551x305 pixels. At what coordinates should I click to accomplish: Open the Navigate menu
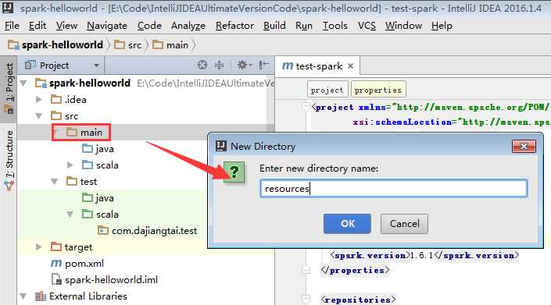(107, 26)
